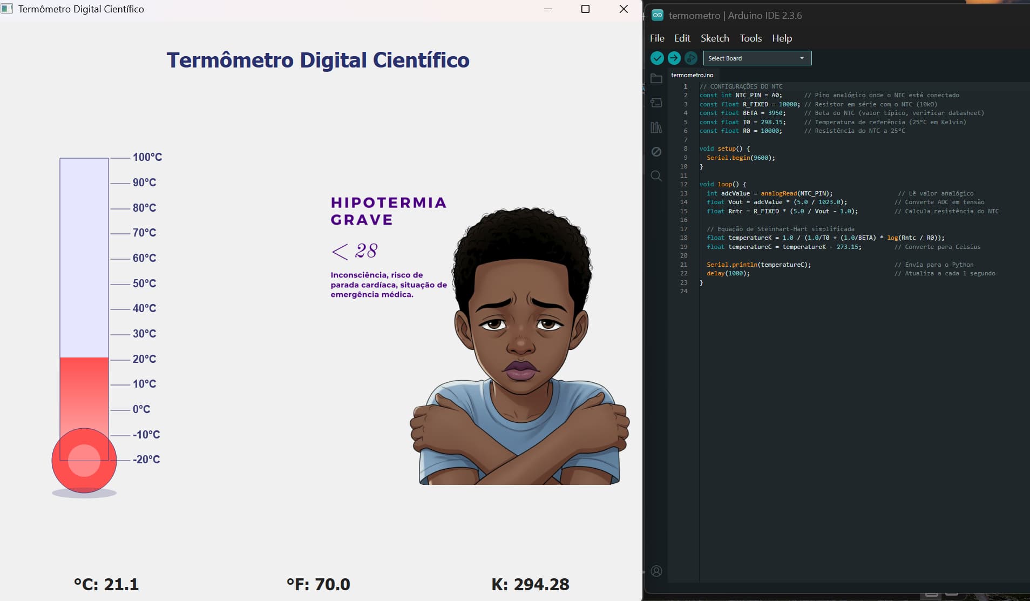Open the Help menu
The width and height of the screenshot is (1030, 601).
click(782, 38)
